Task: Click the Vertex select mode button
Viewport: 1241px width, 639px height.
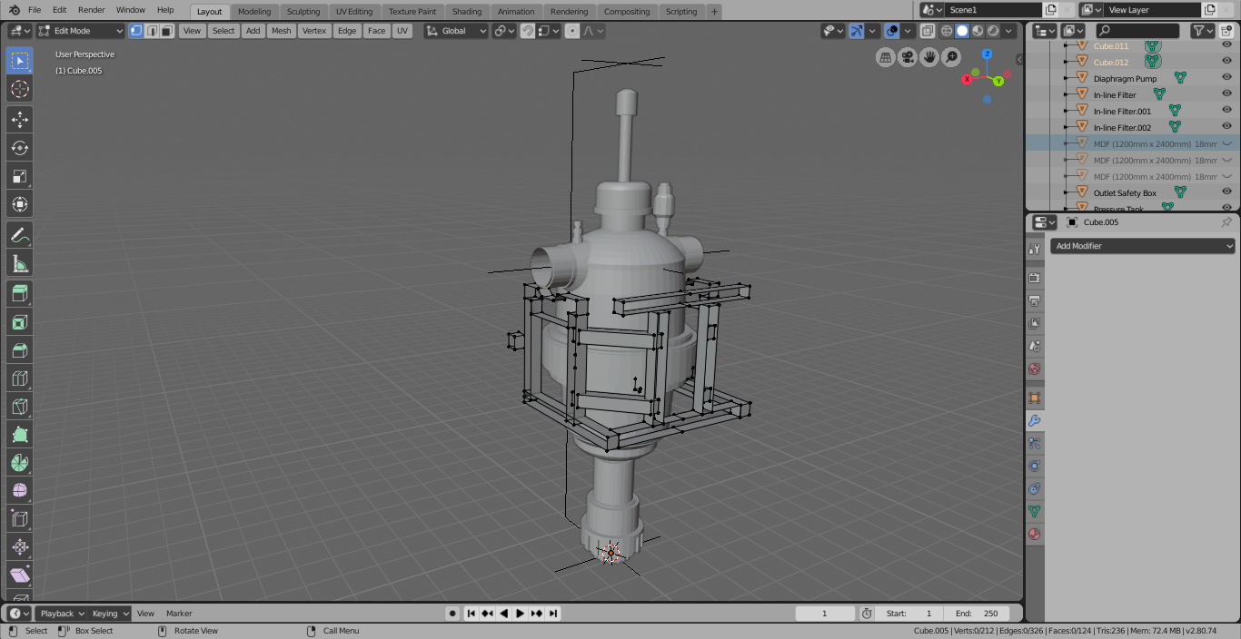Action: [137, 30]
